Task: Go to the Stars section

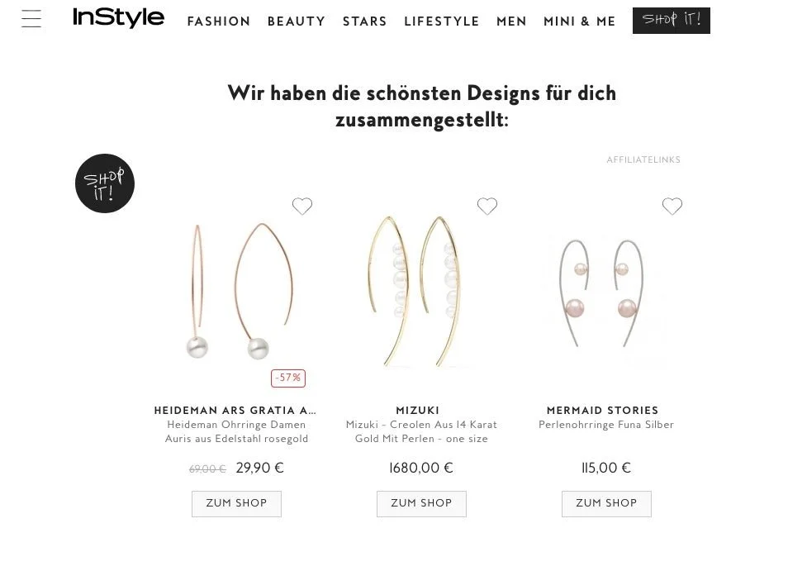Action: click(365, 21)
